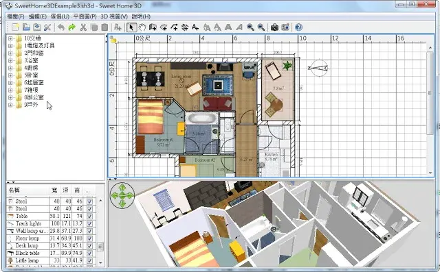440x272 pixels.
Task: Expand the 4廚房 catalog folder
Action: [10, 68]
